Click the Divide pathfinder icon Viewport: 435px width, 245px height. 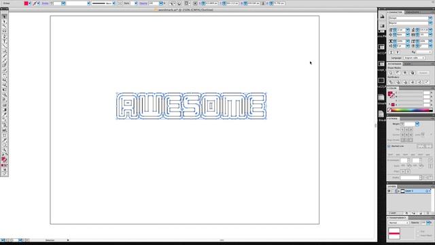point(391,82)
